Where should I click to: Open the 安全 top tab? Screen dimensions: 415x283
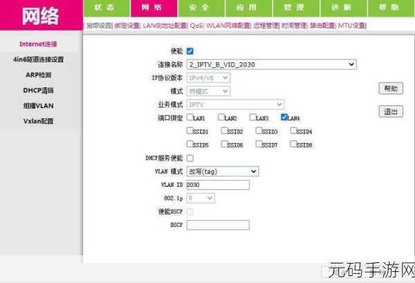tap(201, 8)
